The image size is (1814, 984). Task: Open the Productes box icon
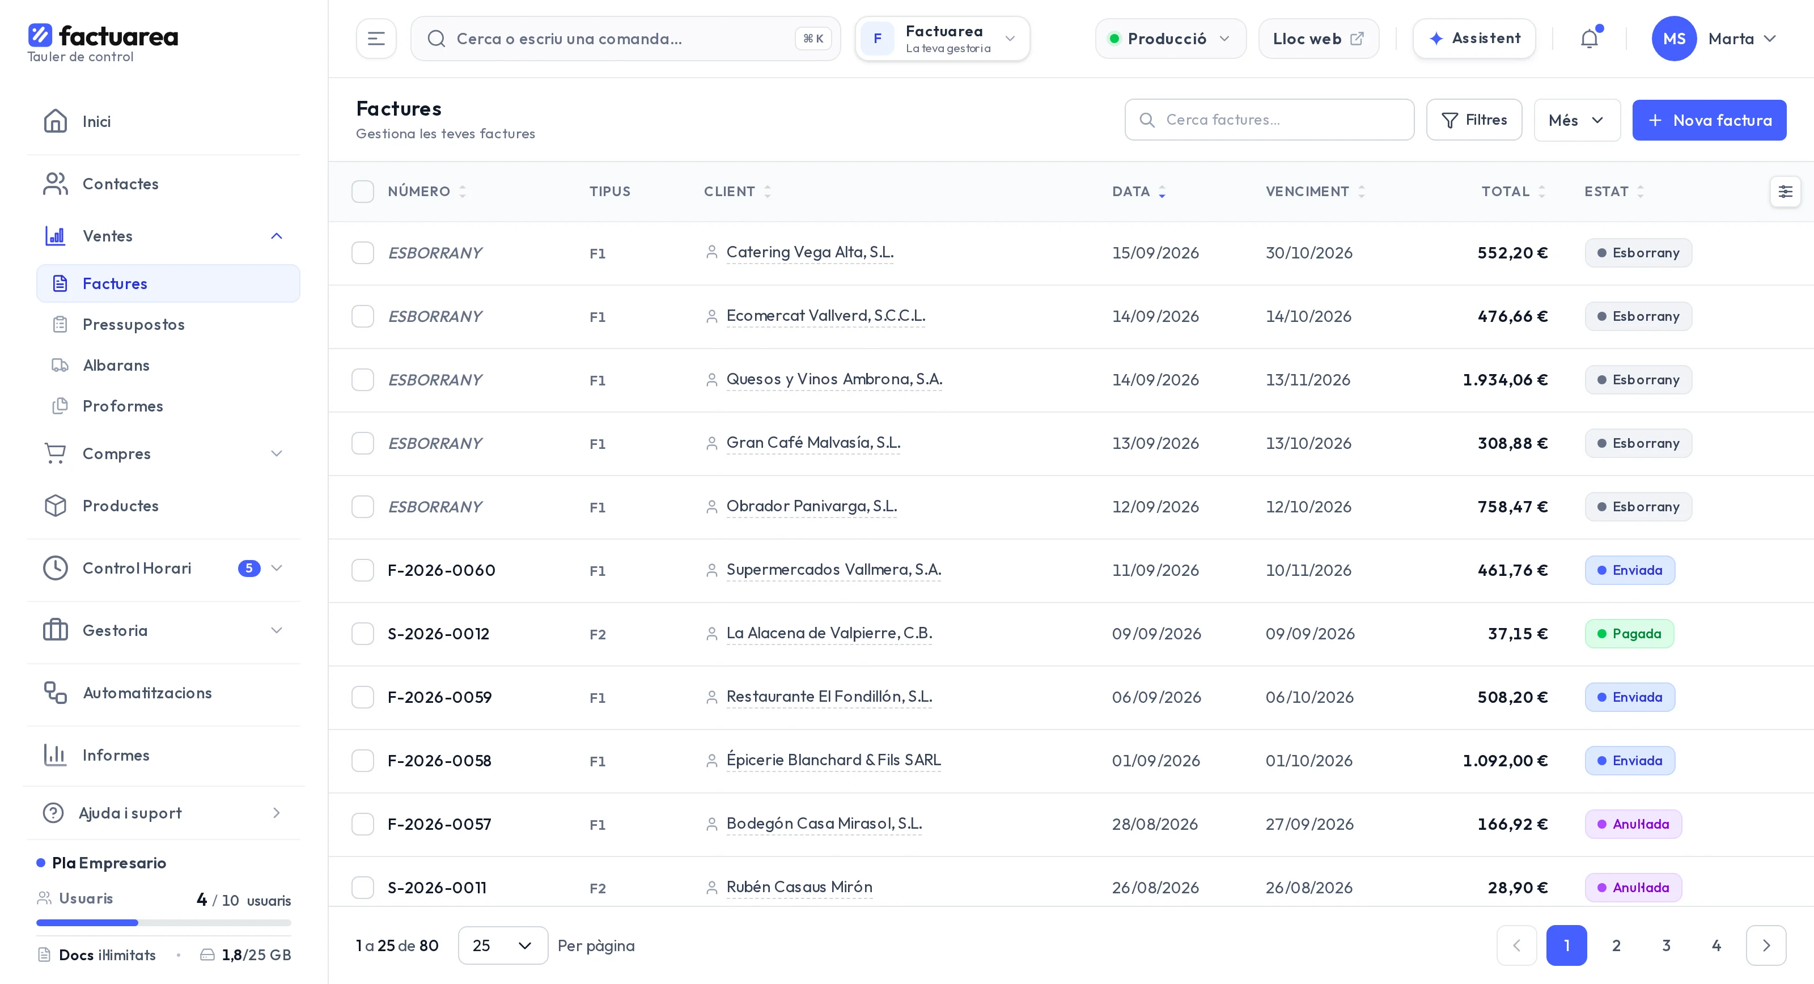(x=55, y=506)
